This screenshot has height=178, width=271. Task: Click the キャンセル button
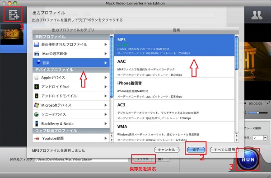click(x=167, y=150)
